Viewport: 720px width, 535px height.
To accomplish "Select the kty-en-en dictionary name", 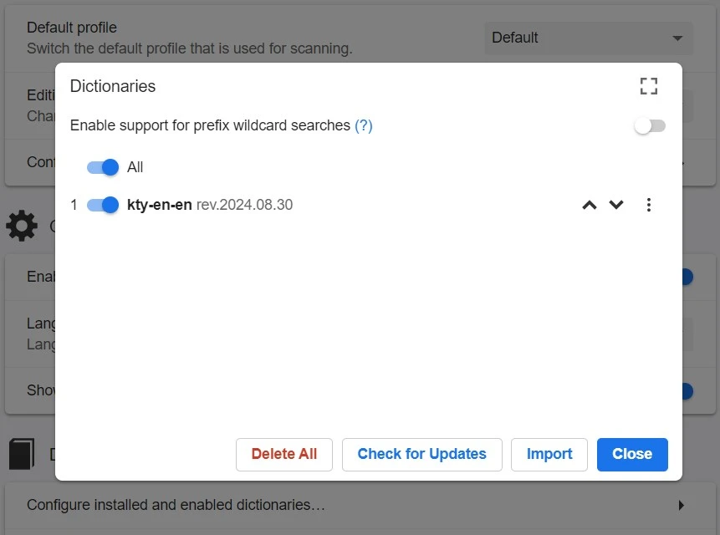I will click(x=159, y=205).
